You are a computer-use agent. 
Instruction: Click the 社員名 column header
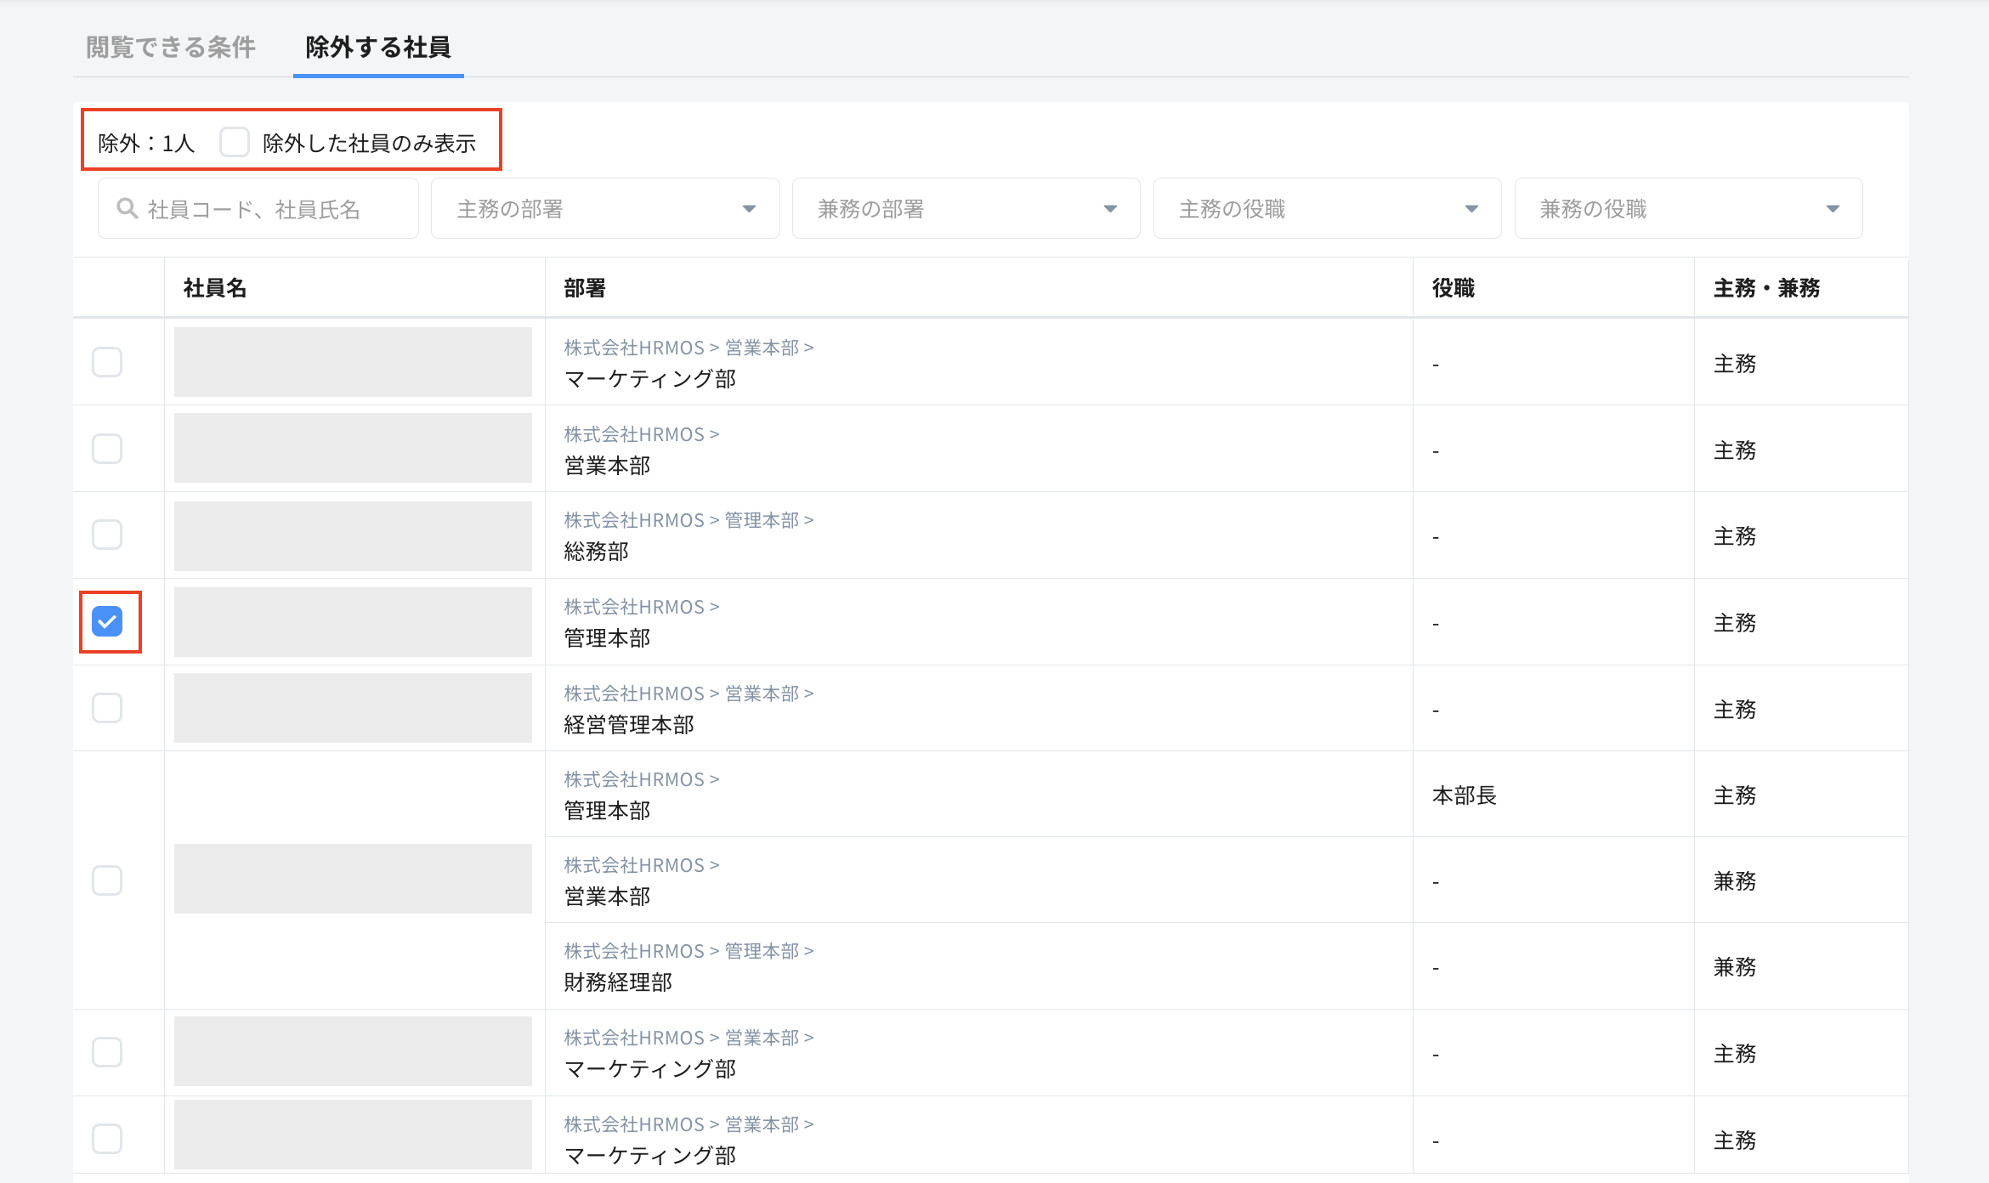(215, 288)
